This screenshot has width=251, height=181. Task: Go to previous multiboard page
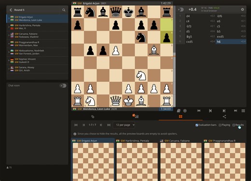(84, 125)
